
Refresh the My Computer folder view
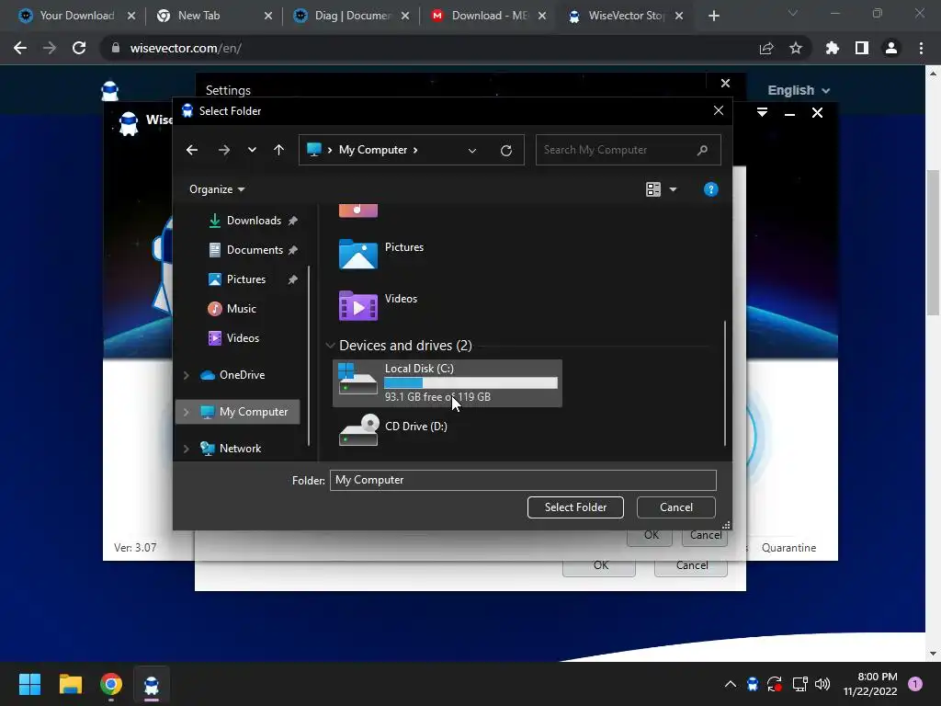click(x=506, y=151)
